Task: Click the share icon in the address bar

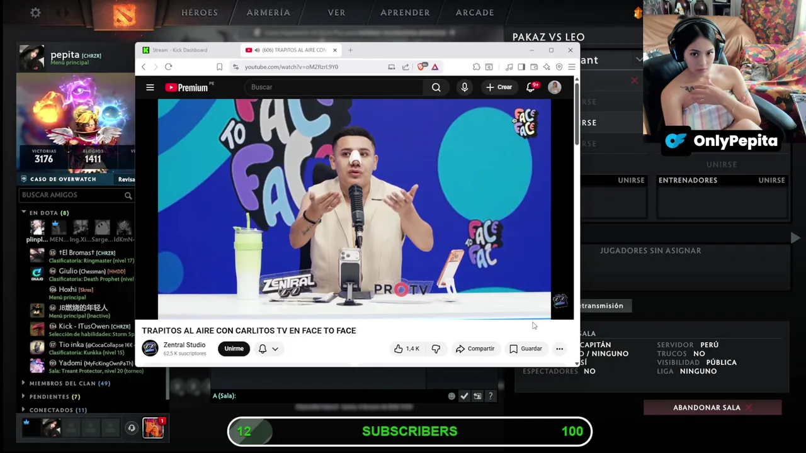Action: [406, 67]
